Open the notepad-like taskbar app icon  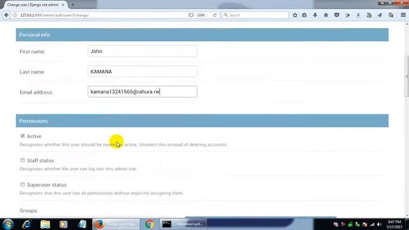pos(82,224)
